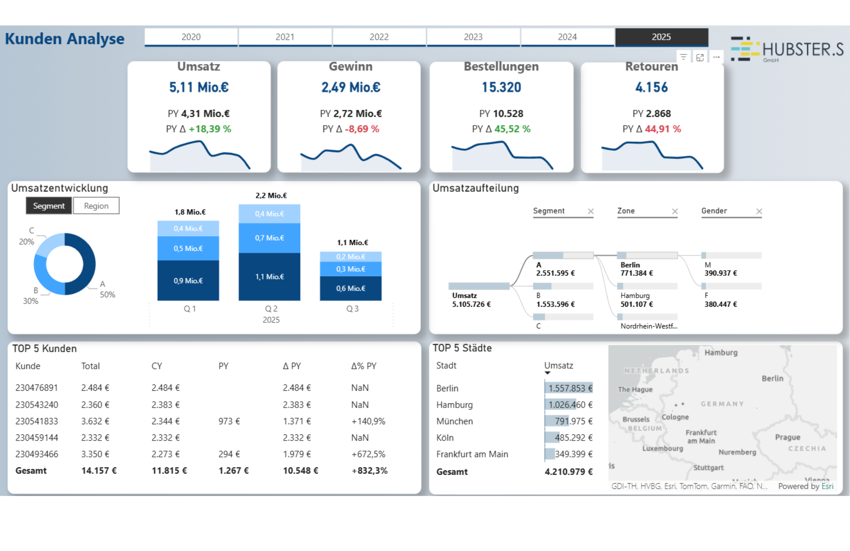
Task: Open the three-dot more options menu
Action: [716, 57]
